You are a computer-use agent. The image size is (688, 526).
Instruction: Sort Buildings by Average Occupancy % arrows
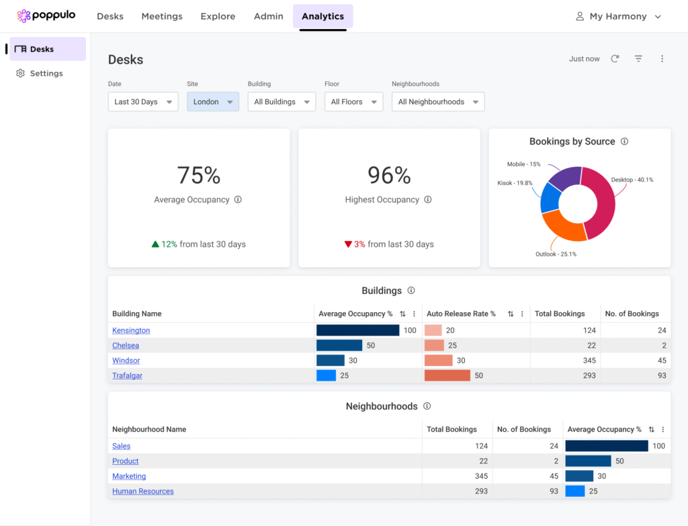pyautogui.click(x=402, y=314)
